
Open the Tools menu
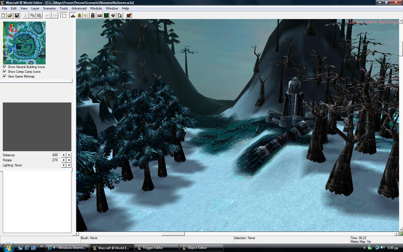(64, 8)
